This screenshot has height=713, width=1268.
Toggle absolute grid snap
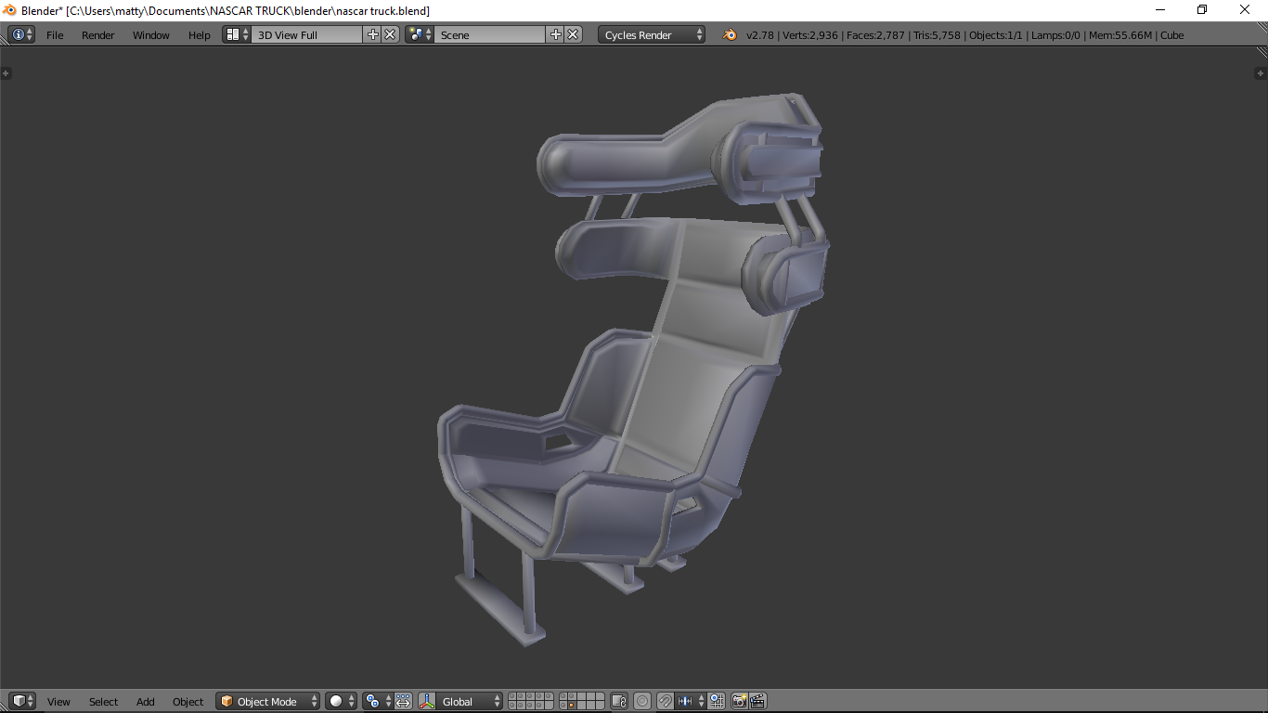tap(717, 701)
